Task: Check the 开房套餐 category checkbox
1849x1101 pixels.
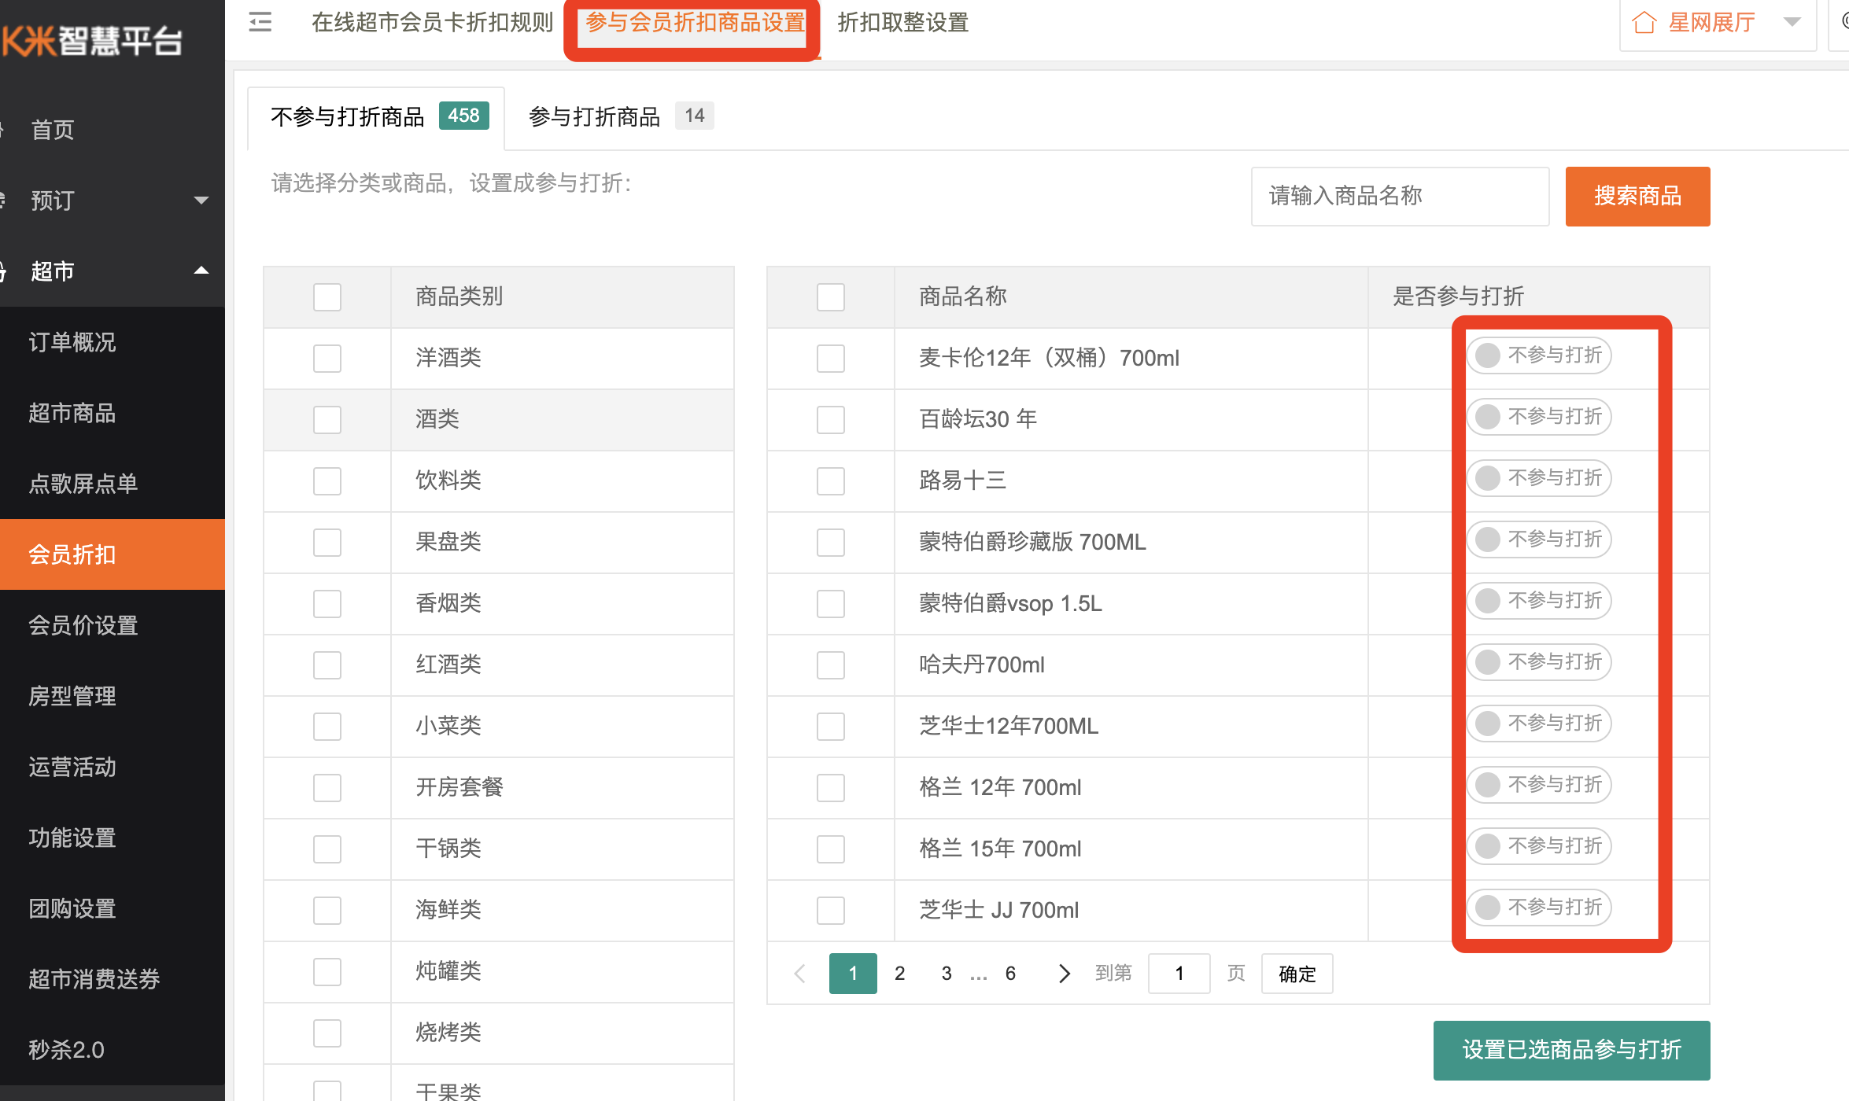Action: tap(327, 788)
